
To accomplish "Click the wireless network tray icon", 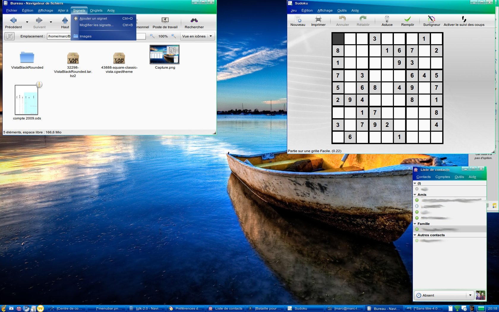I will 457,308.
